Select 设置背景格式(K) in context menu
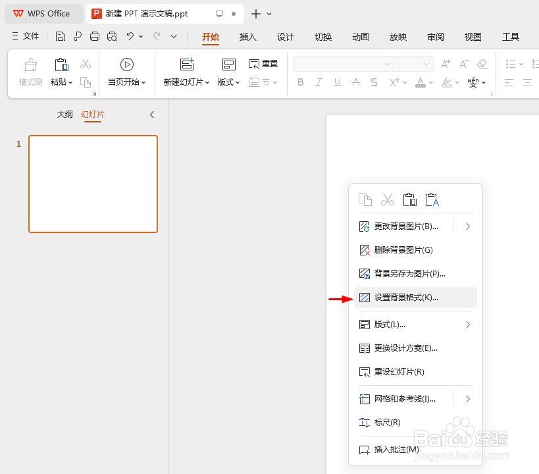 coord(415,298)
